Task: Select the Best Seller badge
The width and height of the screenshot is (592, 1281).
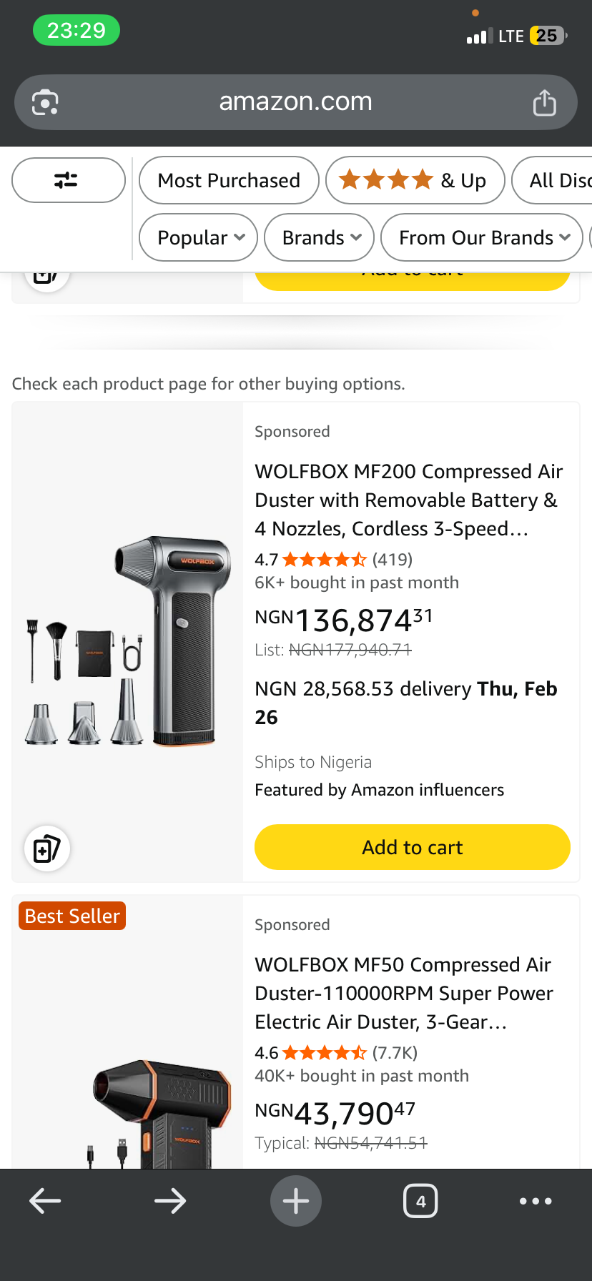Action: pos(71,915)
